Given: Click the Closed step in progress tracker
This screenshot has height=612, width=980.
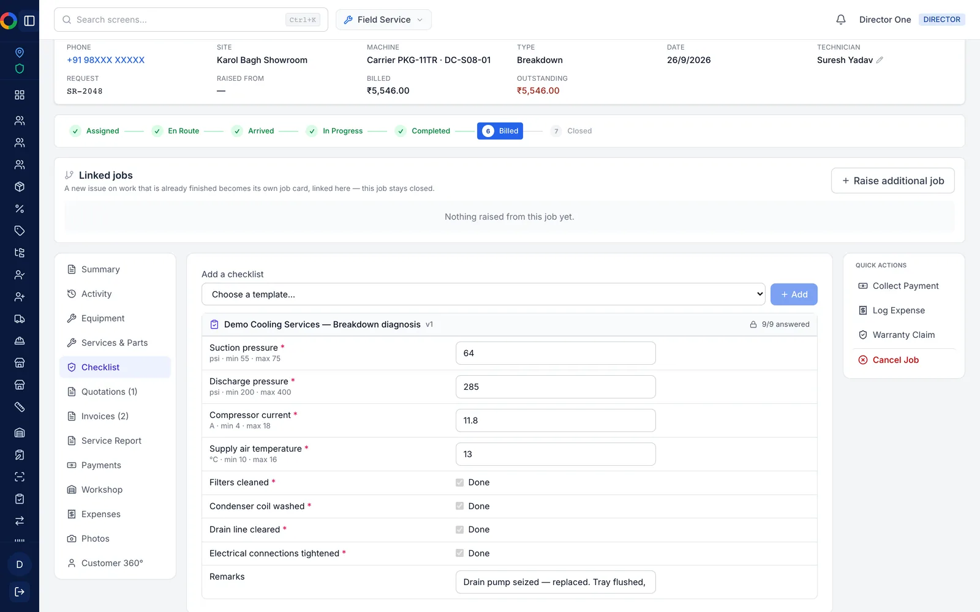Looking at the screenshot, I should click(x=571, y=131).
